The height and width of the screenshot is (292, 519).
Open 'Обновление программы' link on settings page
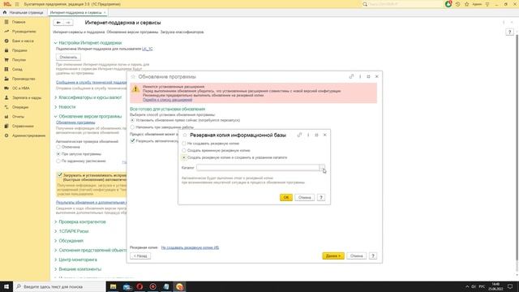point(75,122)
